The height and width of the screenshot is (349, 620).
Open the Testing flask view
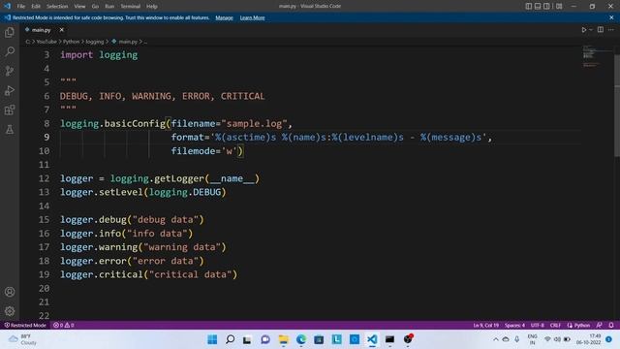(10, 129)
